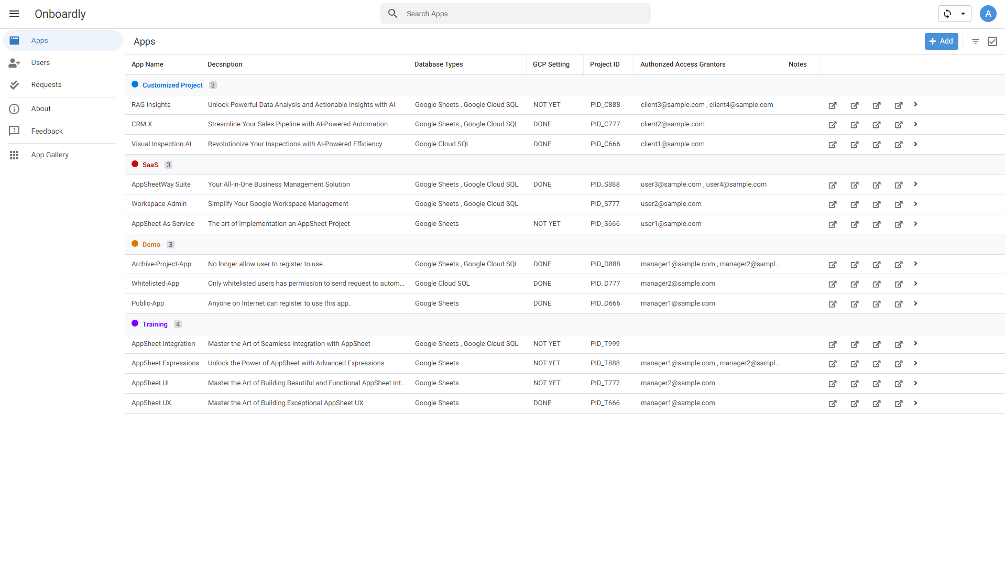Open second external link for AppSheet UI
The image size is (1005, 565).
pos(854,384)
